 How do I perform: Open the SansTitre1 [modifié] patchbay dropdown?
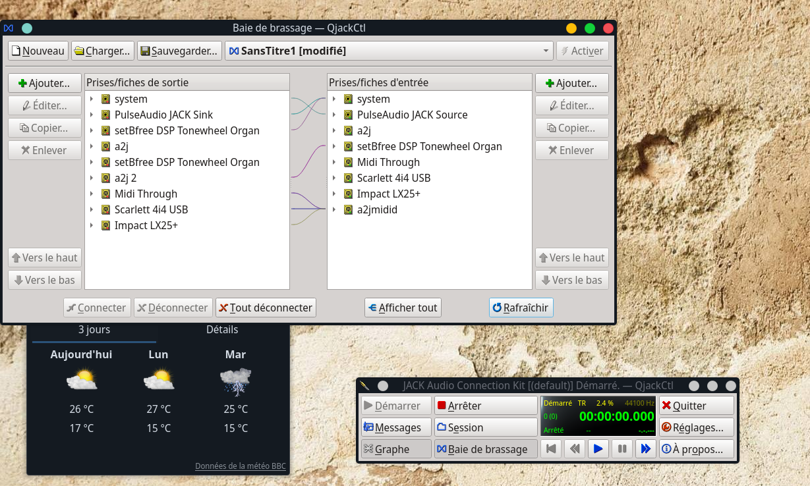pyautogui.click(x=389, y=51)
